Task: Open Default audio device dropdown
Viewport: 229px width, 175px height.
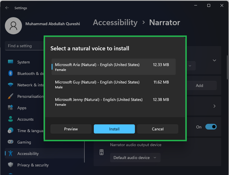Action: pyautogui.click(x=135, y=158)
